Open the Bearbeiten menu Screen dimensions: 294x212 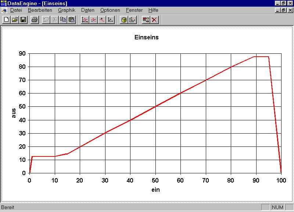tap(40, 10)
